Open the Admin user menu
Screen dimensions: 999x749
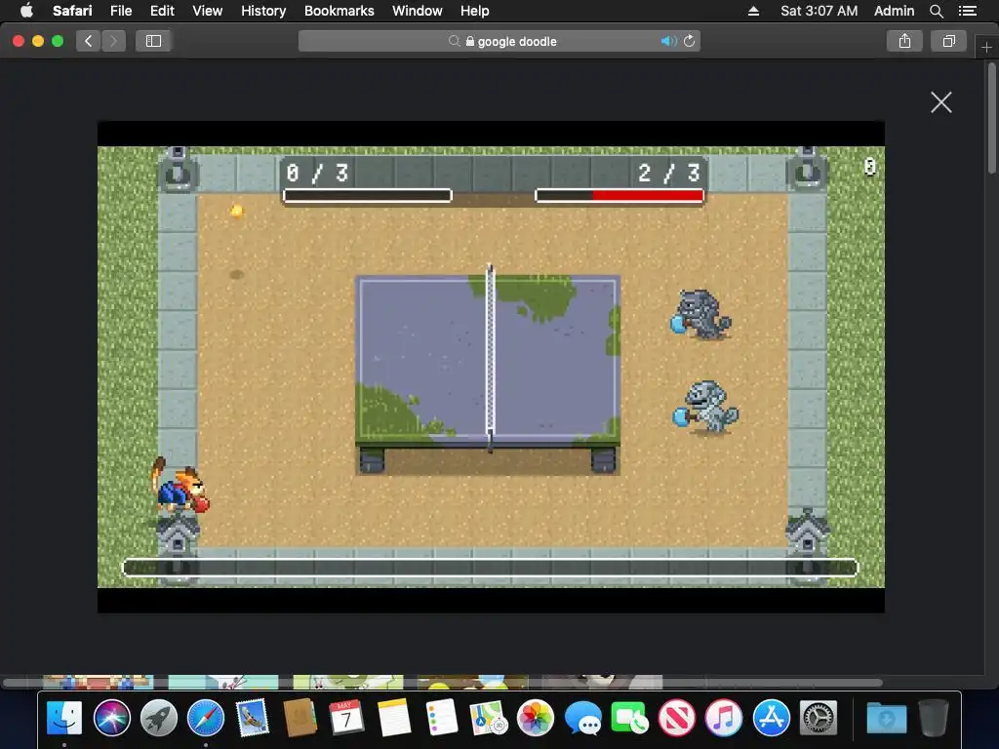894,11
